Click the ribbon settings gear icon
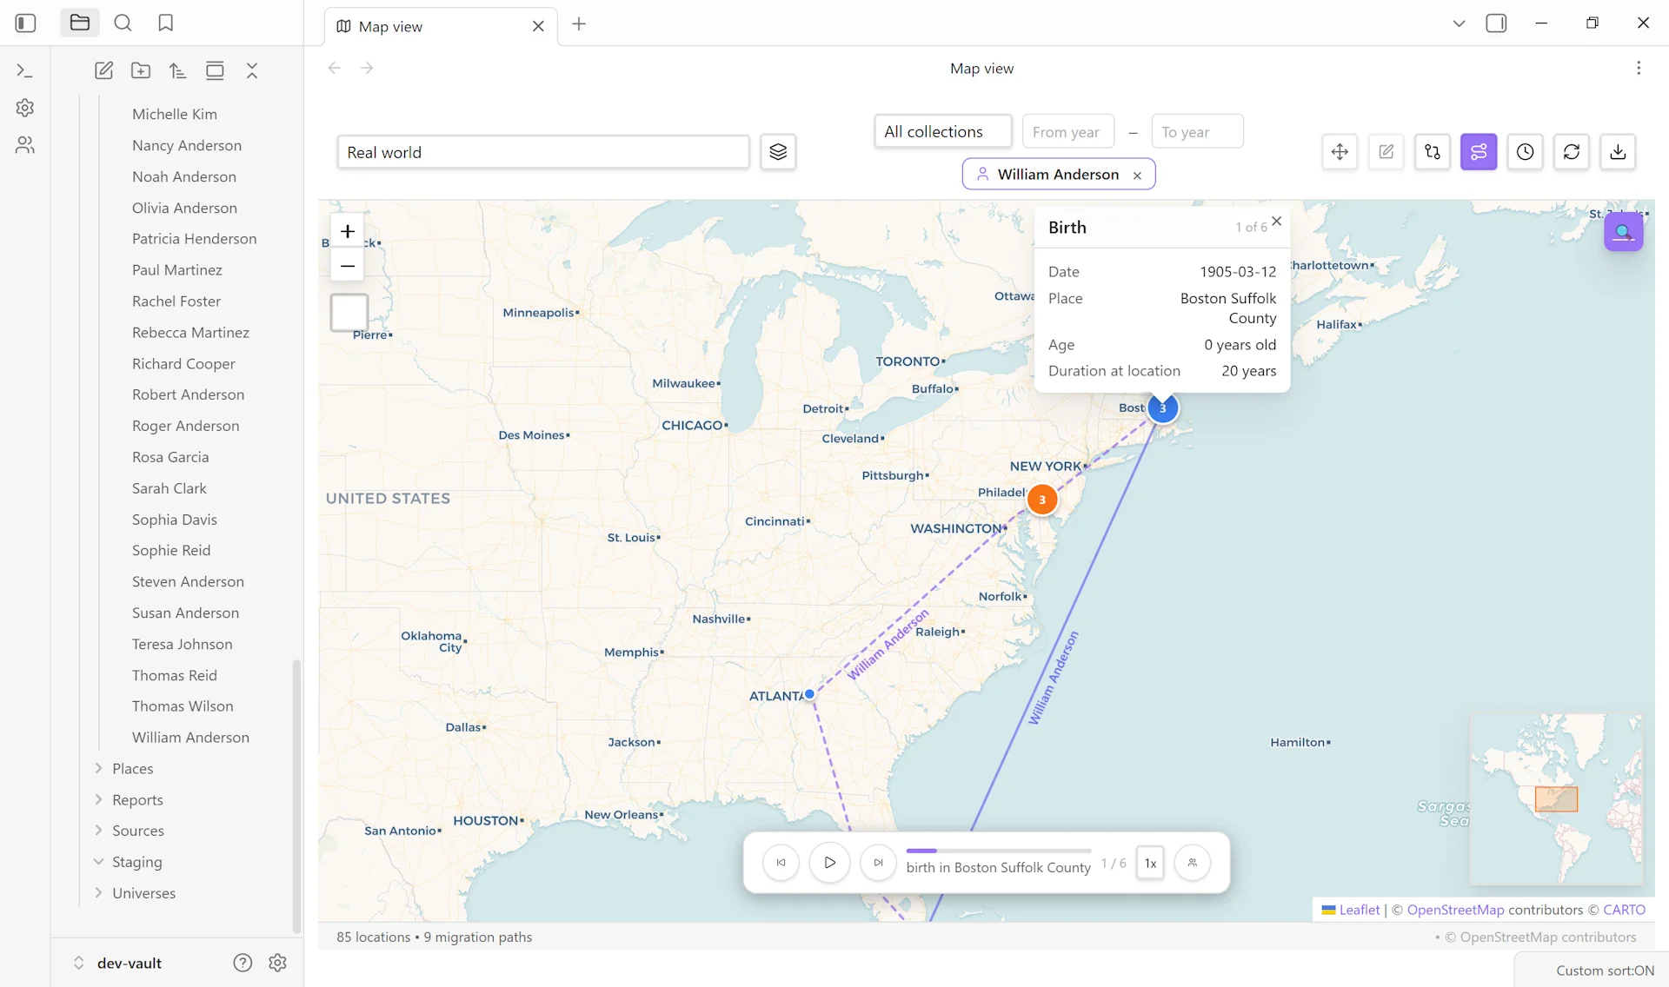Screen dimensions: 1669x987 click(x=25, y=108)
